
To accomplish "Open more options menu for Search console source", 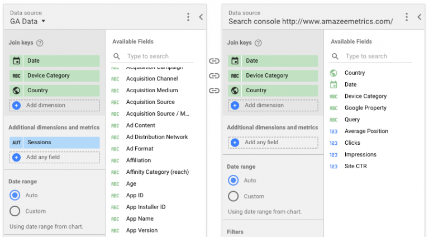I will pyautogui.click(x=407, y=17).
